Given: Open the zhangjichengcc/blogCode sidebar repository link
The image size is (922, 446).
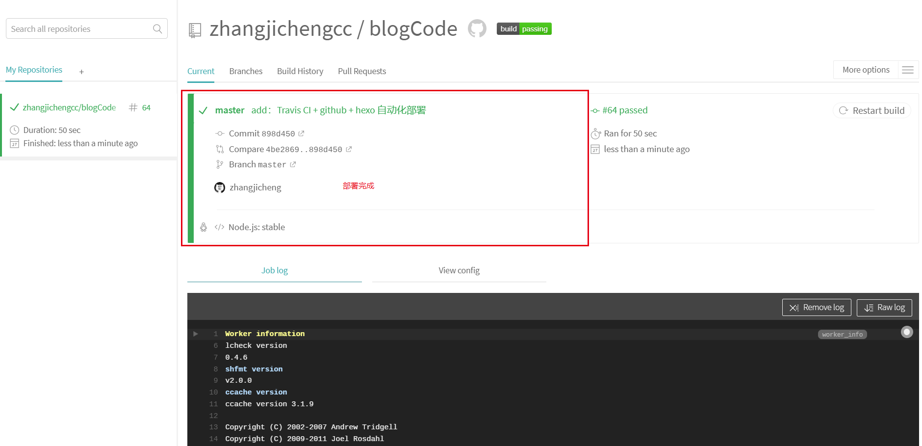Looking at the screenshot, I should point(69,107).
